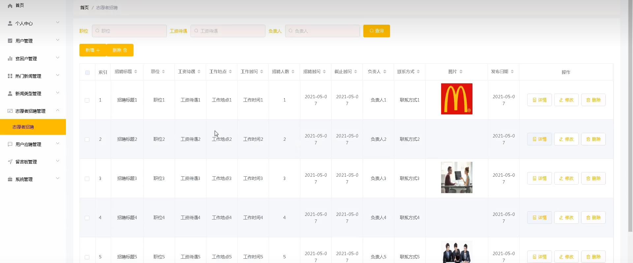Click the 工资待遇 search input field
This screenshot has height=263, width=633.
click(228, 31)
